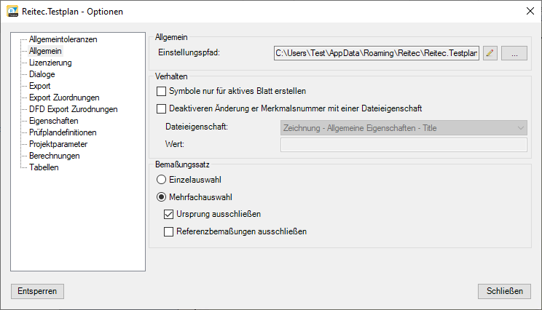Select Lizenzierung in the sidebar tree
Viewport: 542px width, 310px height.
(50, 63)
